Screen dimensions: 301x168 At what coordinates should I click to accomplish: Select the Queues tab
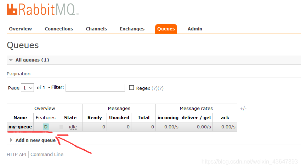point(166,29)
